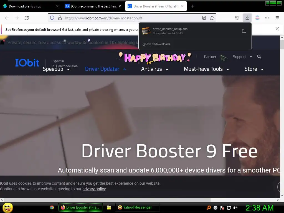284x213 pixels.
Task: Click the 2:38 AM clock
Action: [x=259, y=208]
